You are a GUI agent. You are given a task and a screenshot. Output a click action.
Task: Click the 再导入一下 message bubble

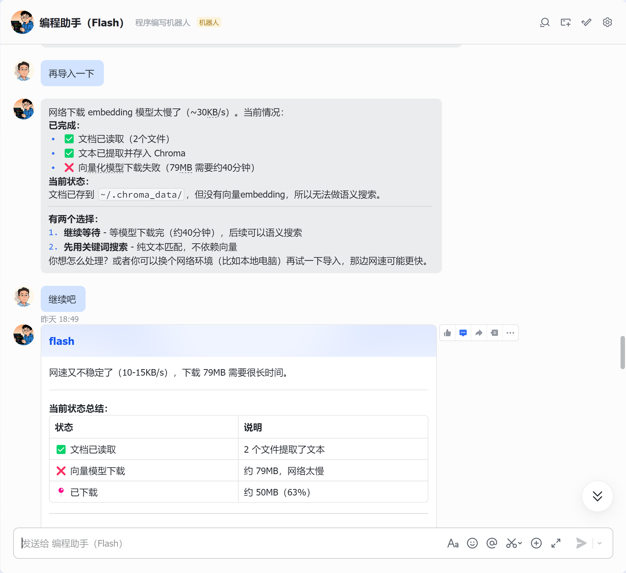[x=72, y=73]
